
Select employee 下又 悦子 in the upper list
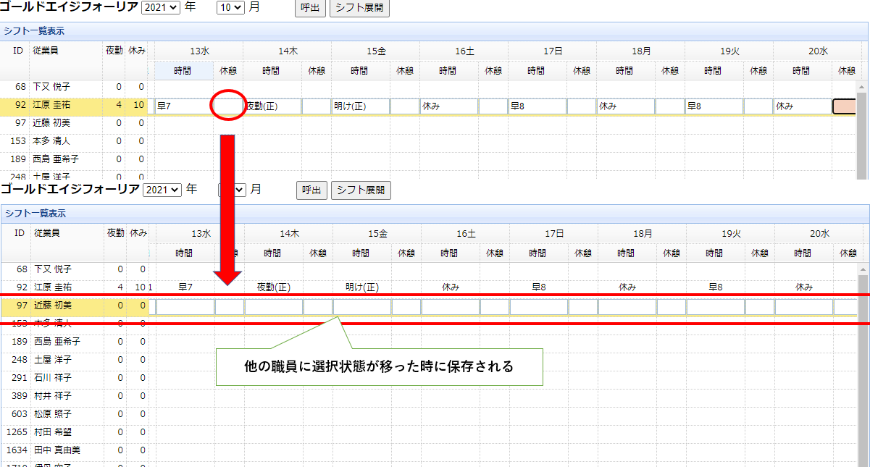click(x=52, y=87)
